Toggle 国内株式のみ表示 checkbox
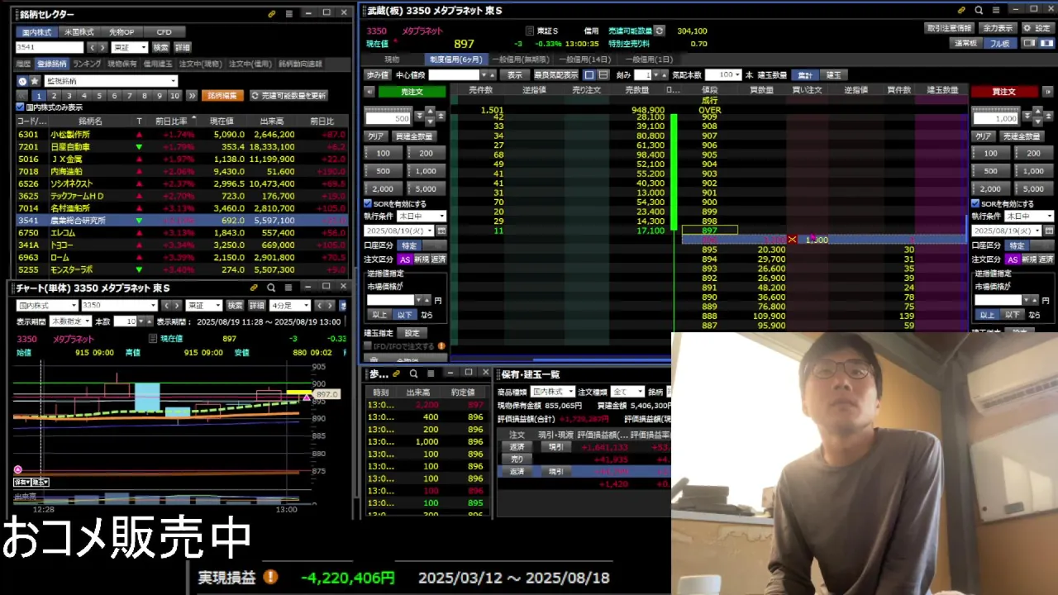The image size is (1058, 595). (x=21, y=107)
